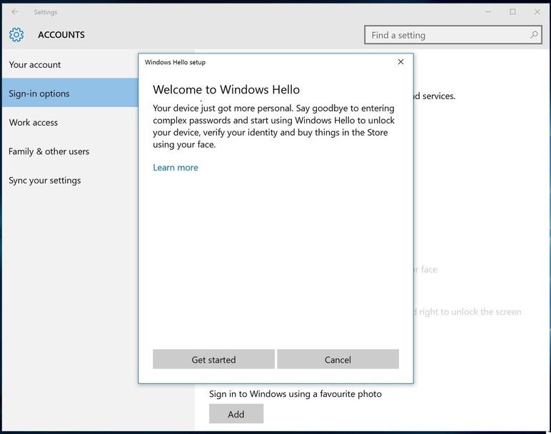Viewport: 551px width, 434px height.
Task: Click the Accounts gear icon
Action: pos(16,35)
